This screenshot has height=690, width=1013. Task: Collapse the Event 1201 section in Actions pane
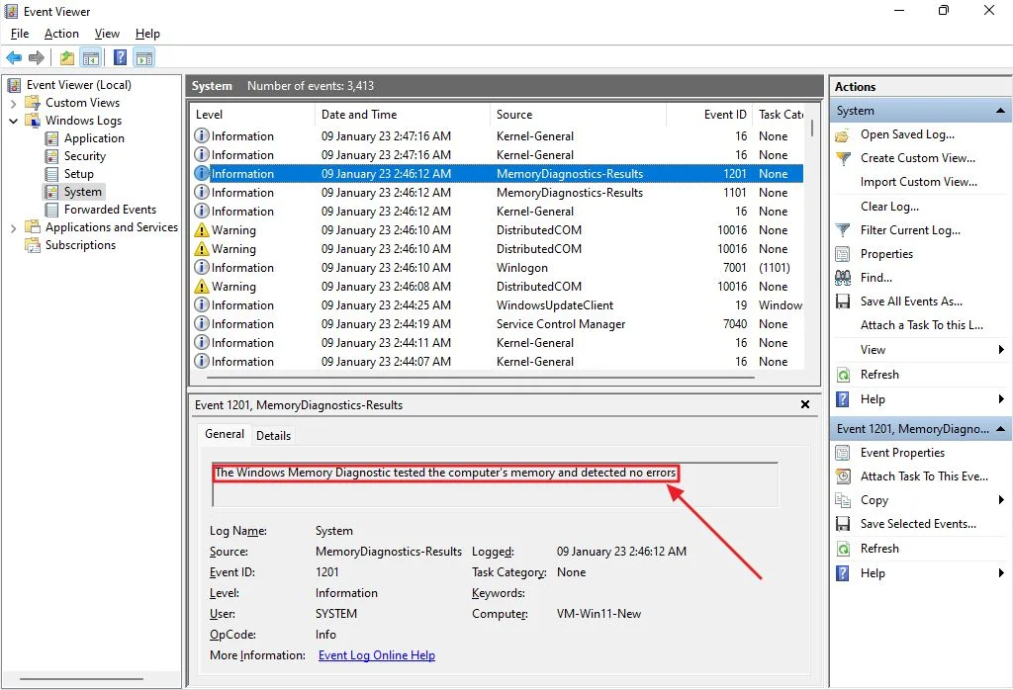pyautogui.click(x=1000, y=429)
